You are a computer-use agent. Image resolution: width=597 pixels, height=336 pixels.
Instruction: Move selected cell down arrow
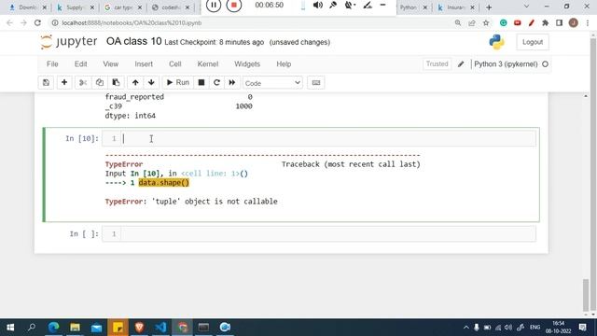[x=151, y=83]
